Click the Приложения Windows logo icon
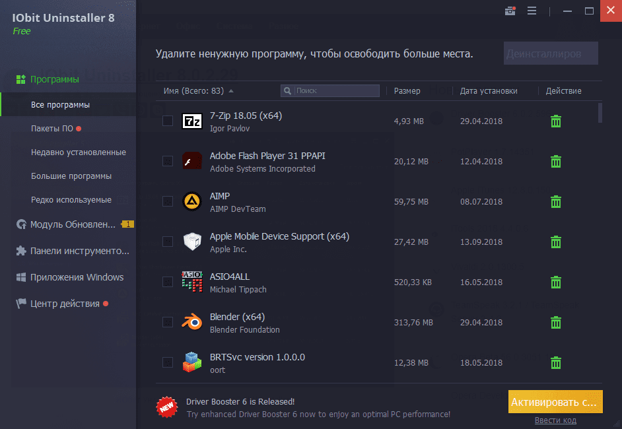 [x=21, y=277]
